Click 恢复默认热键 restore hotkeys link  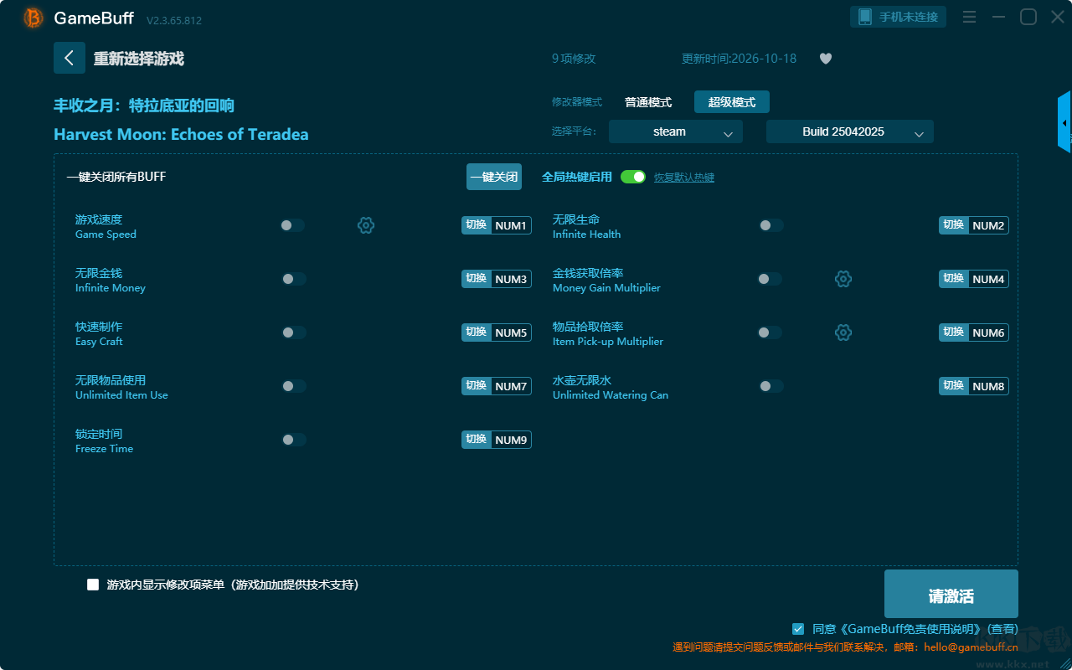point(684,178)
